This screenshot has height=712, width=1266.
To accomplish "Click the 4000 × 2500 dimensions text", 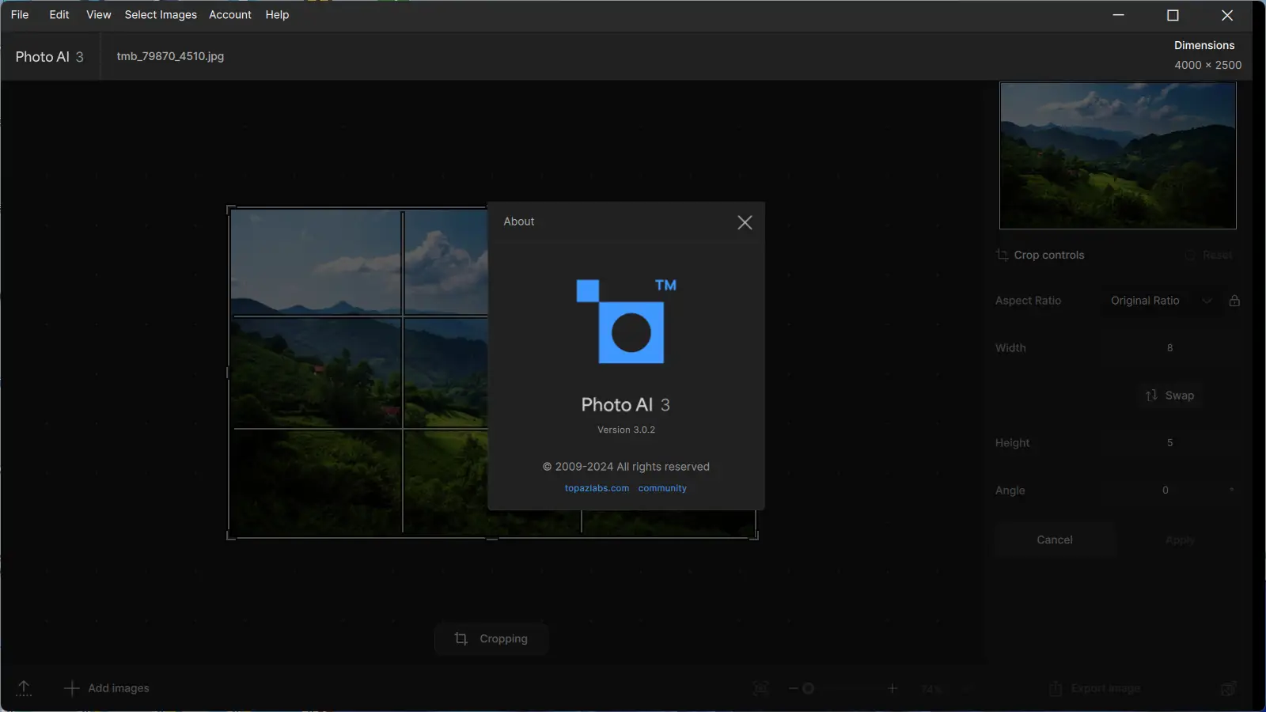I will coord(1207,65).
